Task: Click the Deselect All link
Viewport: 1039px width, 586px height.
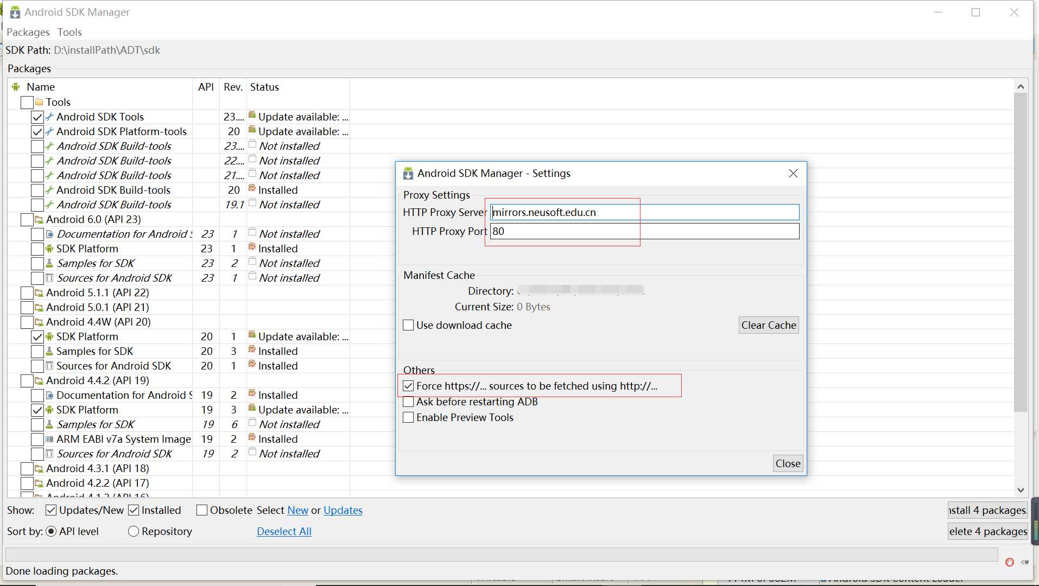Action: tap(284, 531)
